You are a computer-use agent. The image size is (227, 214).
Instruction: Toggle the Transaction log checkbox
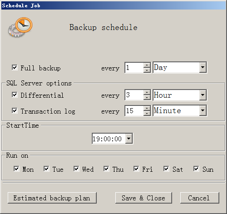15,110
